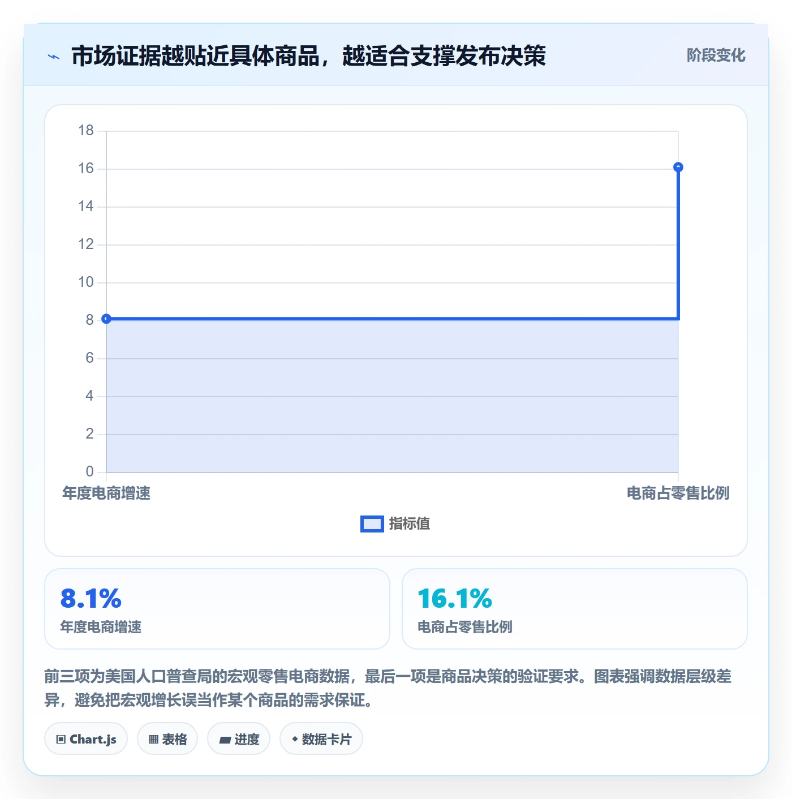Viewport: 792px width, 799px height.
Task: Click the y-axis tick label 12
Action: point(86,244)
